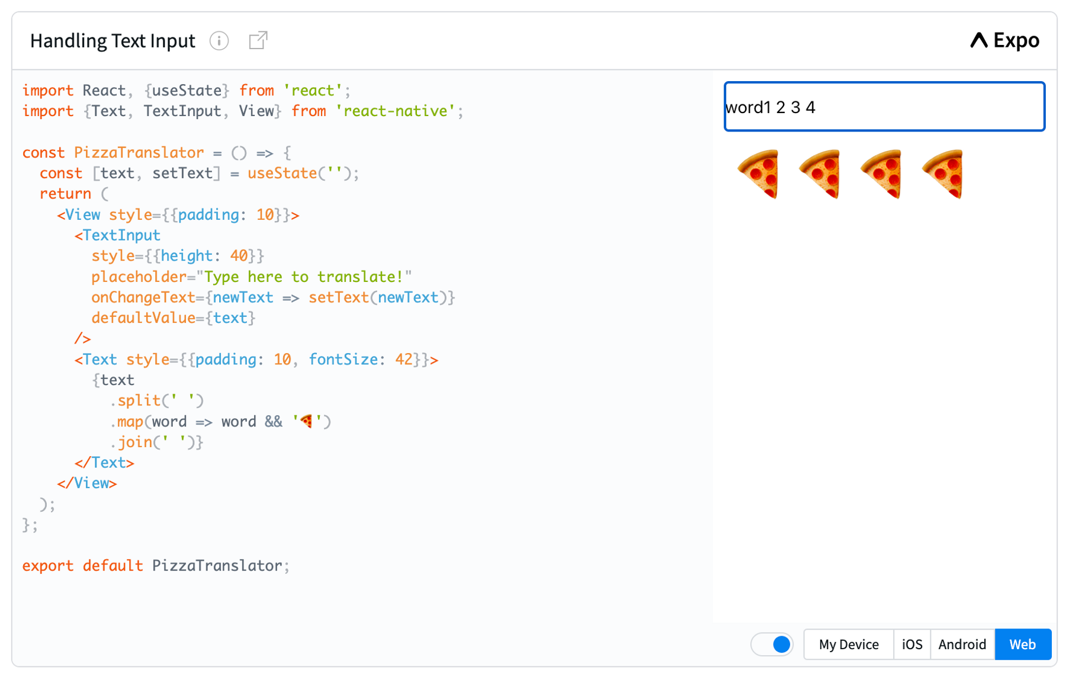Select the Android preview tab
Viewport: 1066px width, 680px height.
962,644
